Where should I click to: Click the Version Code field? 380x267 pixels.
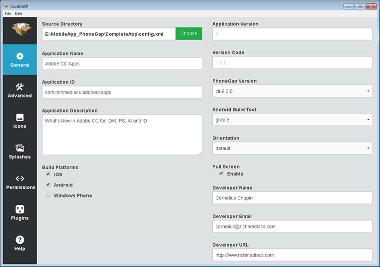[x=292, y=62]
